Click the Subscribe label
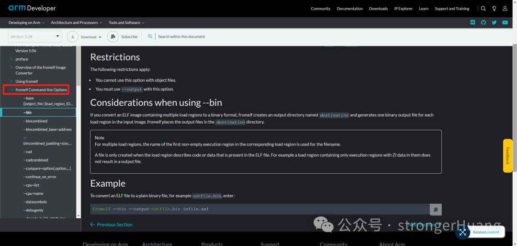 [129, 36]
